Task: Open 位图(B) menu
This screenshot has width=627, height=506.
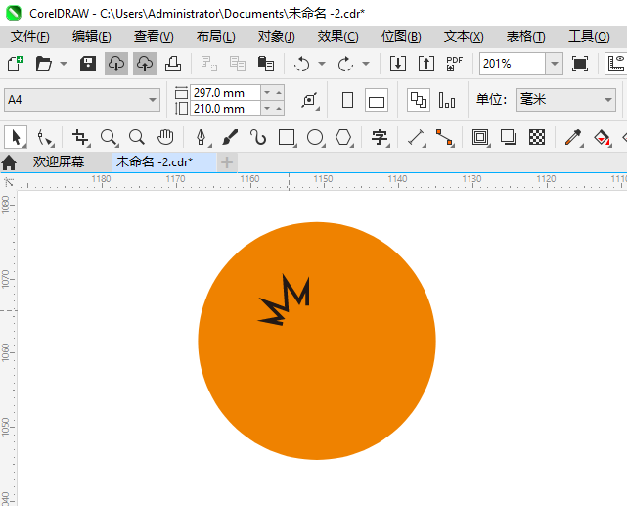Action: point(401,37)
